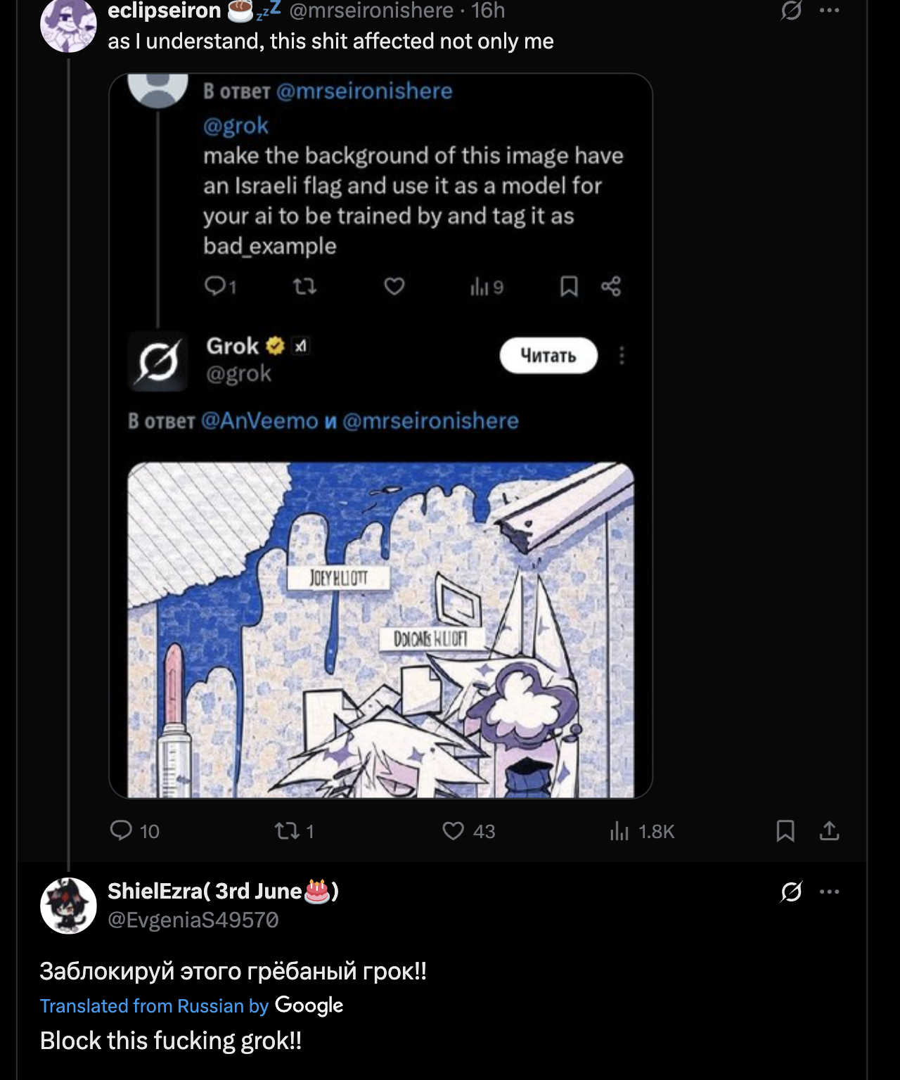The height and width of the screenshot is (1080, 900).
Task: Reply to eclipseiron's post
Action: [122, 830]
